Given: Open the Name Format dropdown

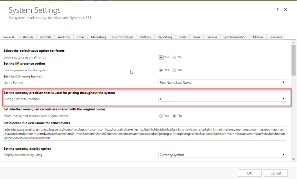Looking at the screenshot, I should click(x=222, y=83).
